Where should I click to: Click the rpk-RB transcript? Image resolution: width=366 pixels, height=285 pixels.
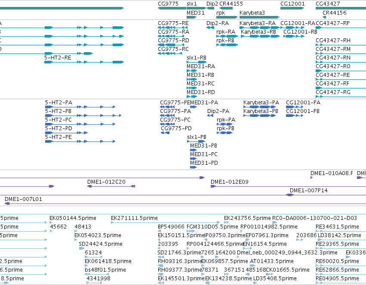[227, 45]
